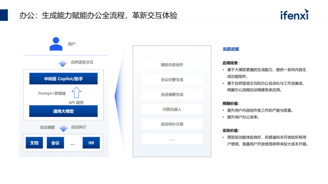The image size is (328, 184).
Task: Click the 自动执行 label
Action: (79, 127)
